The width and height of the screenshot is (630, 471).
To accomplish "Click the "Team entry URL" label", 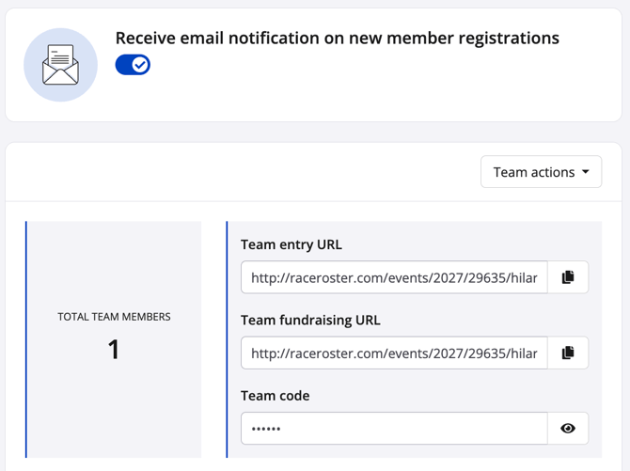I will (x=291, y=244).
